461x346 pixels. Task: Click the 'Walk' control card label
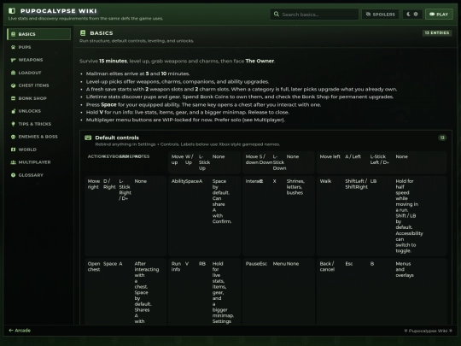[325, 181]
